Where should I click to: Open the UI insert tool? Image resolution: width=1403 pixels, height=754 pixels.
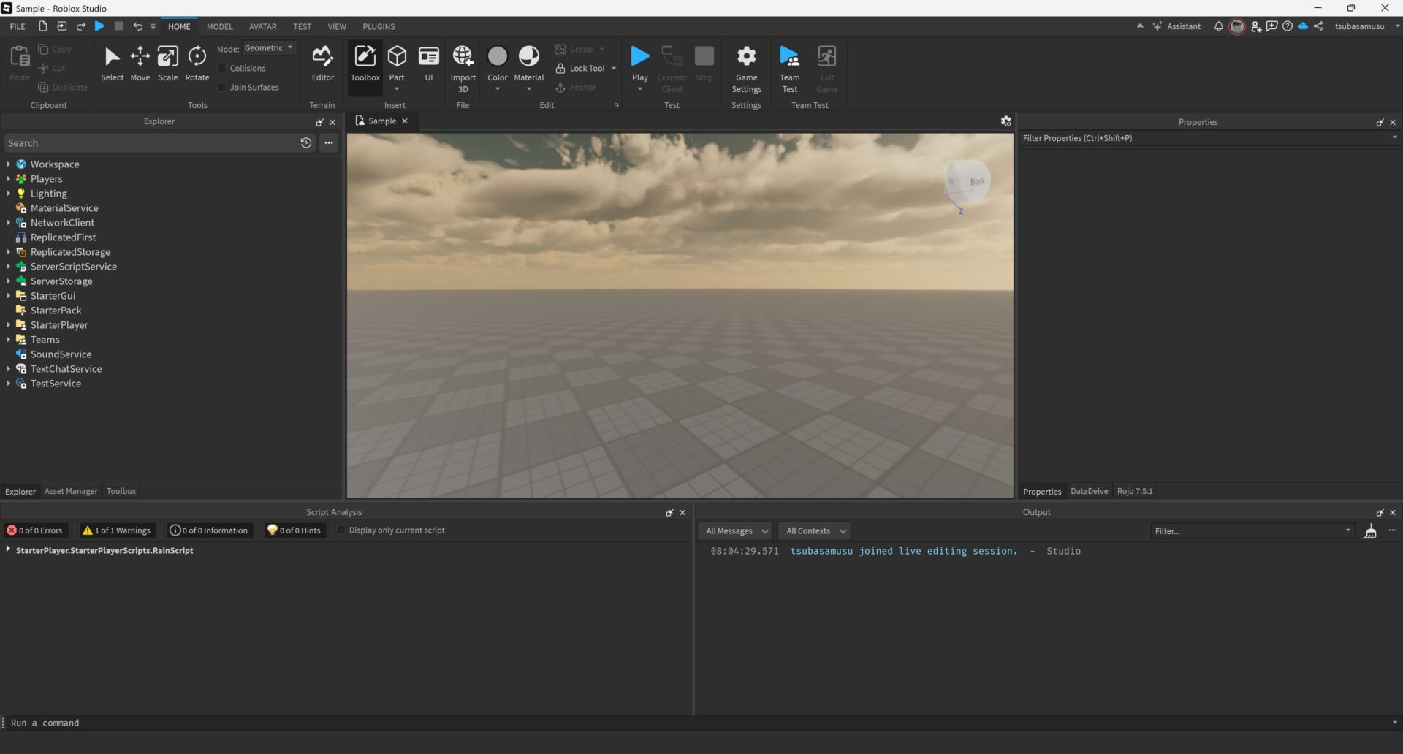pyautogui.click(x=428, y=64)
